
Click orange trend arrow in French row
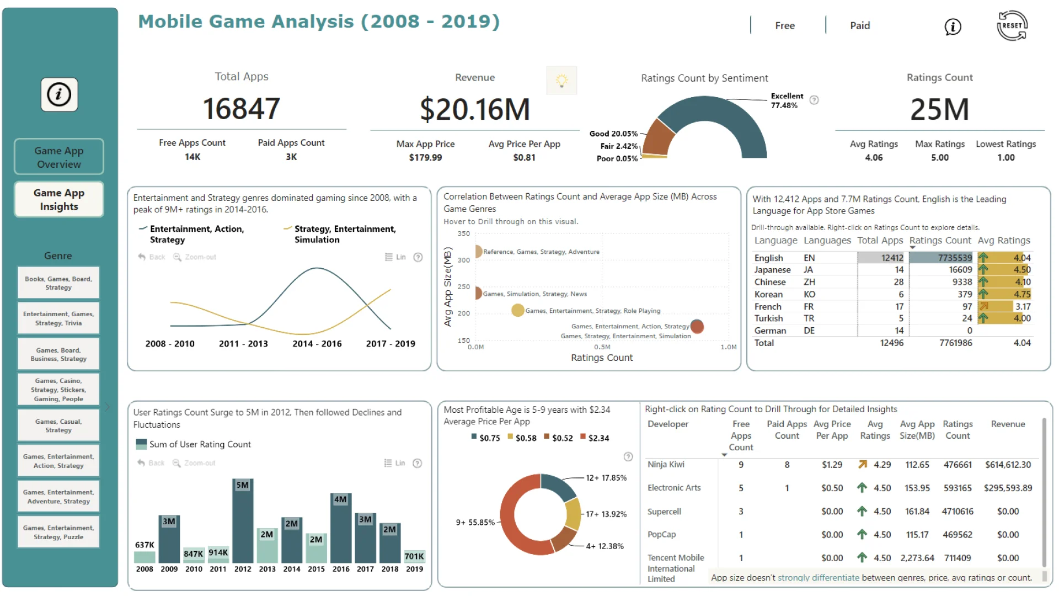tap(983, 306)
